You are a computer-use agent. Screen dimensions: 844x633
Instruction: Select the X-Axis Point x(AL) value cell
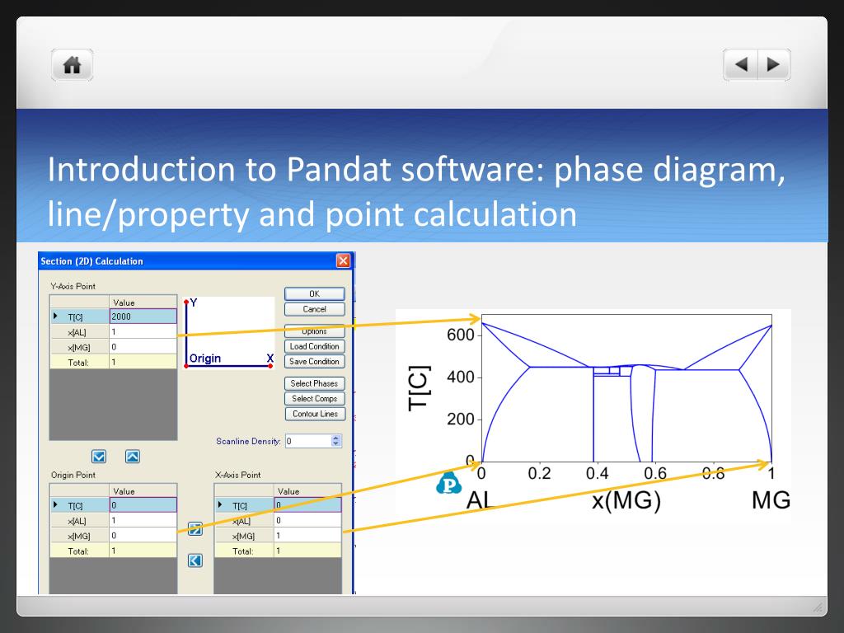pos(308,520)
